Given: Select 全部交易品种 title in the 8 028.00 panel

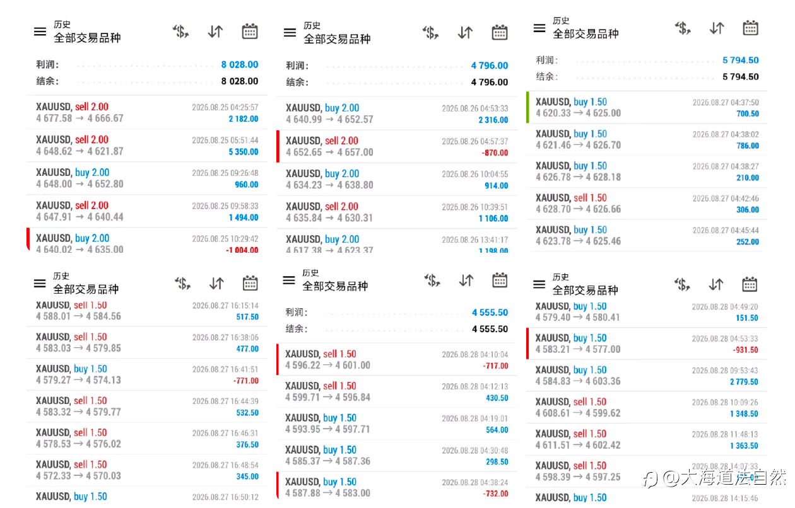Looking at the screenshot, I should click(87, 38).
